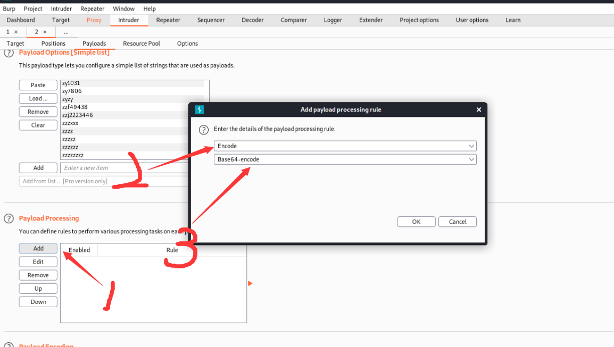Expand the Base64-encode dropdown
This screenshot has height=347, width=614.
point(345,159)
